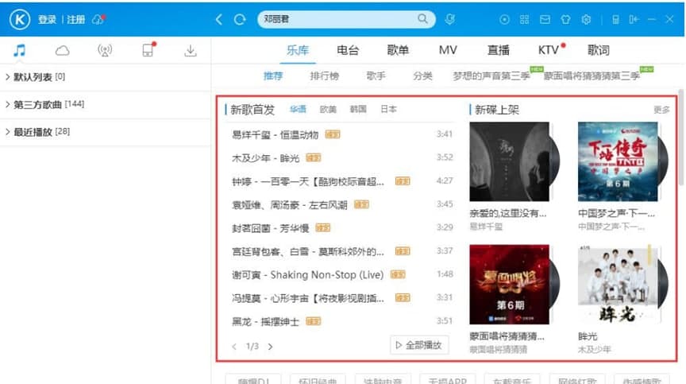686x384 pixels.
Task: Expand the 默认列表 playlist
Action: coord(35,77)
